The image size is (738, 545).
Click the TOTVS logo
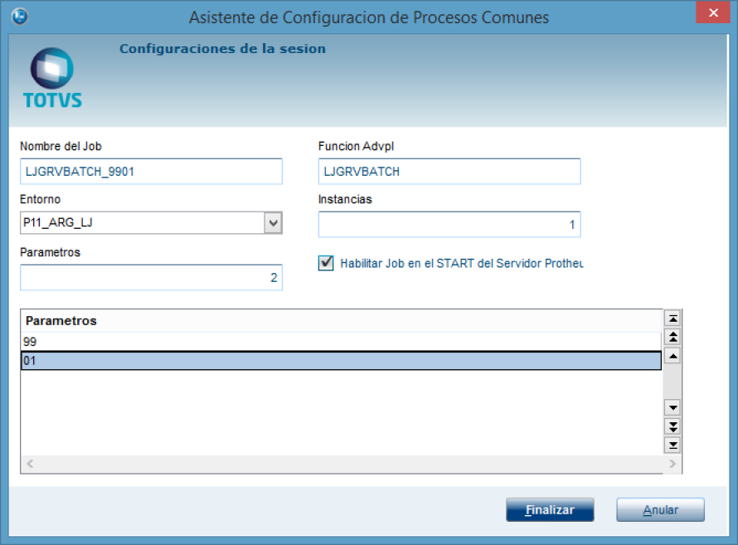52,79
